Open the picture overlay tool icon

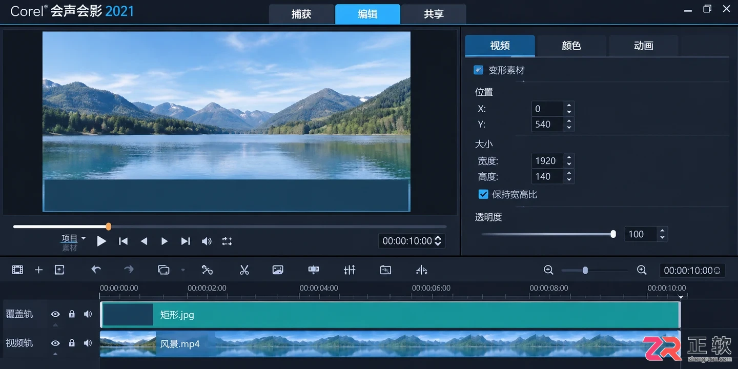pos(278,270)
